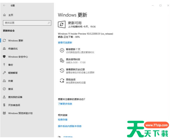Open the 疑难解答 page
The image size is (170, 139).
13,73
